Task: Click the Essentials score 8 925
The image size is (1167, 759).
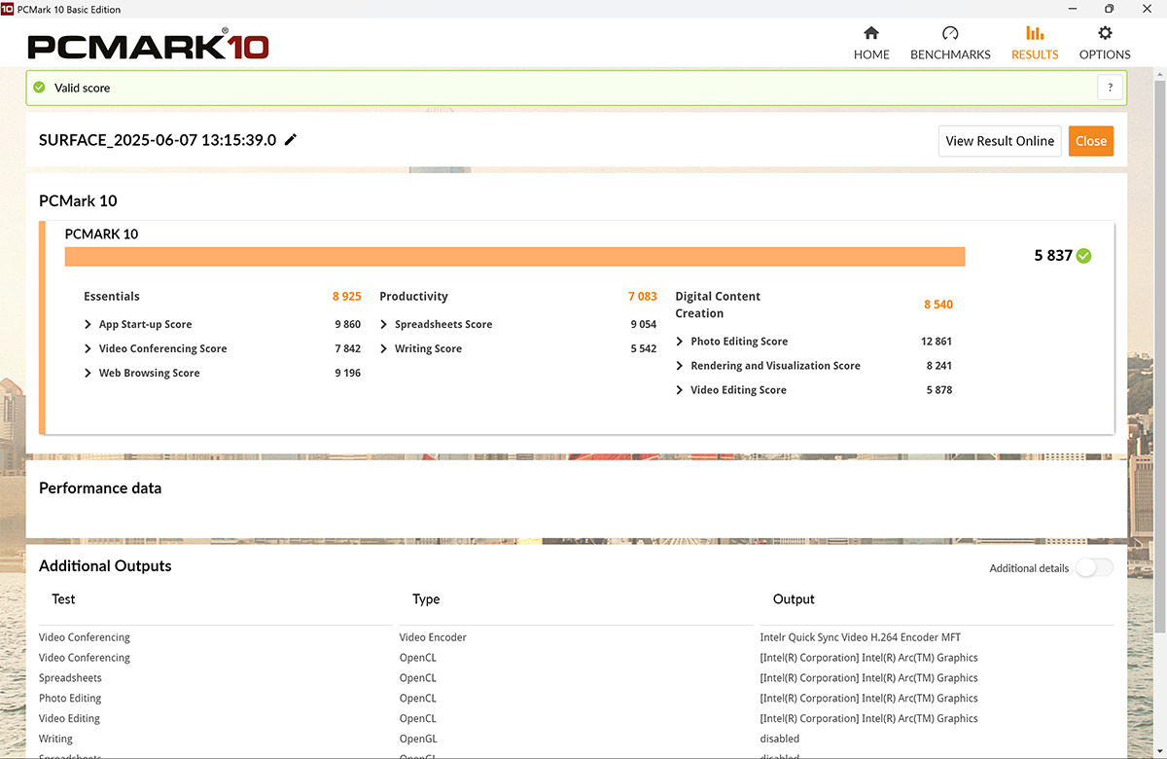Action: (347, 297)
